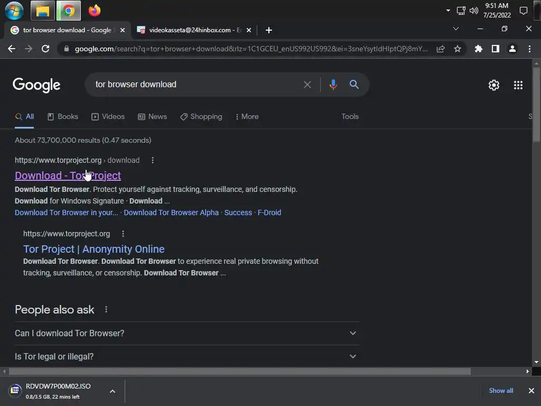Expand "Is Tor legal or illegal?" question
Screen dimensions: 541x406
[186, 356]
